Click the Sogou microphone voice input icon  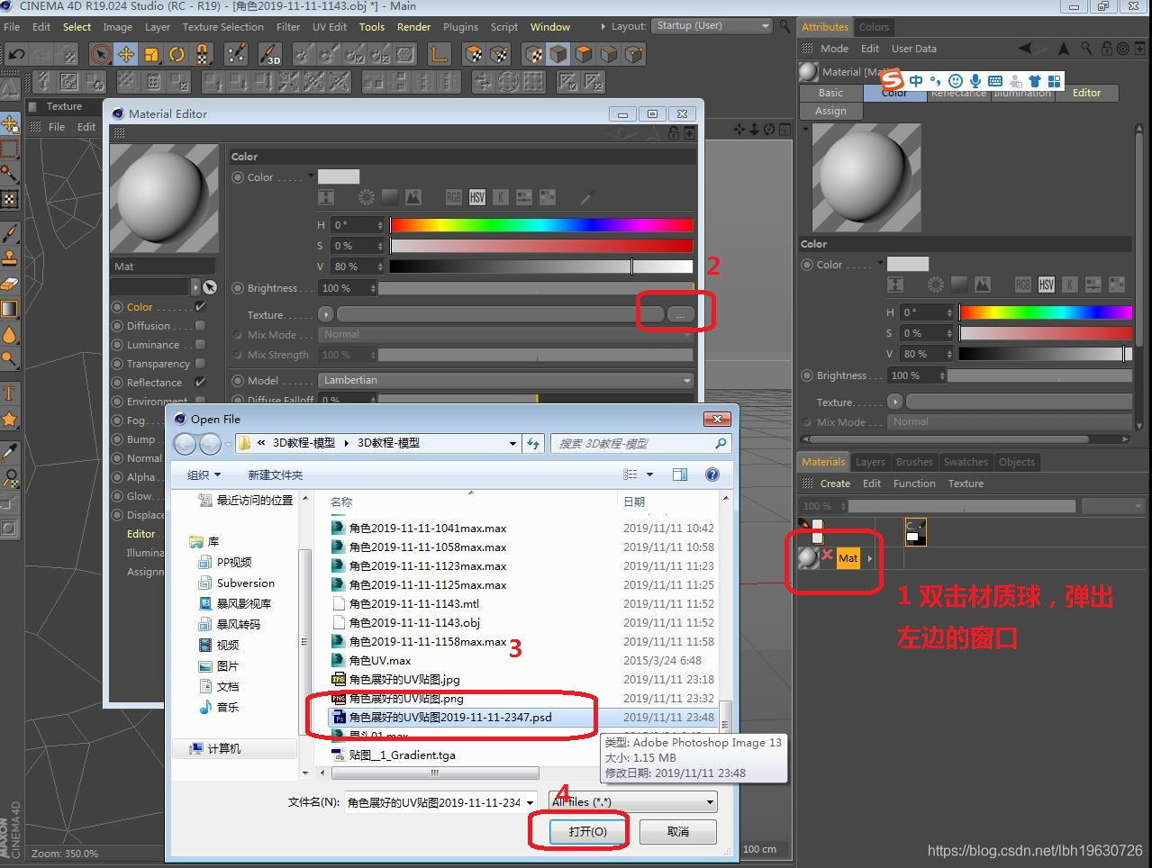[975, 81]
